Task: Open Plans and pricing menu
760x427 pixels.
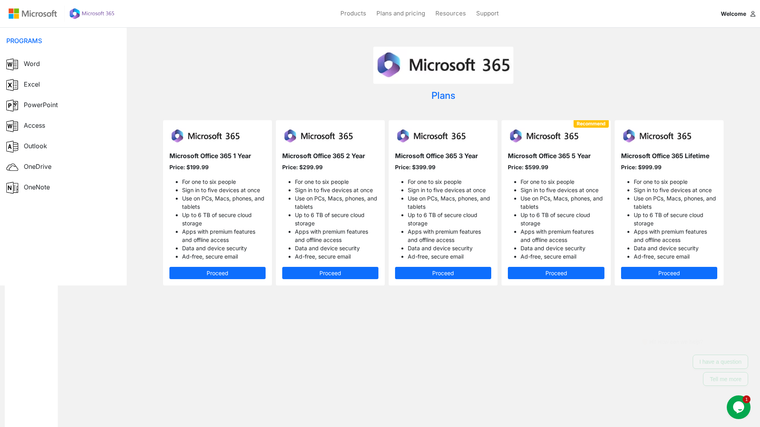Action: [x=401, y=13]
